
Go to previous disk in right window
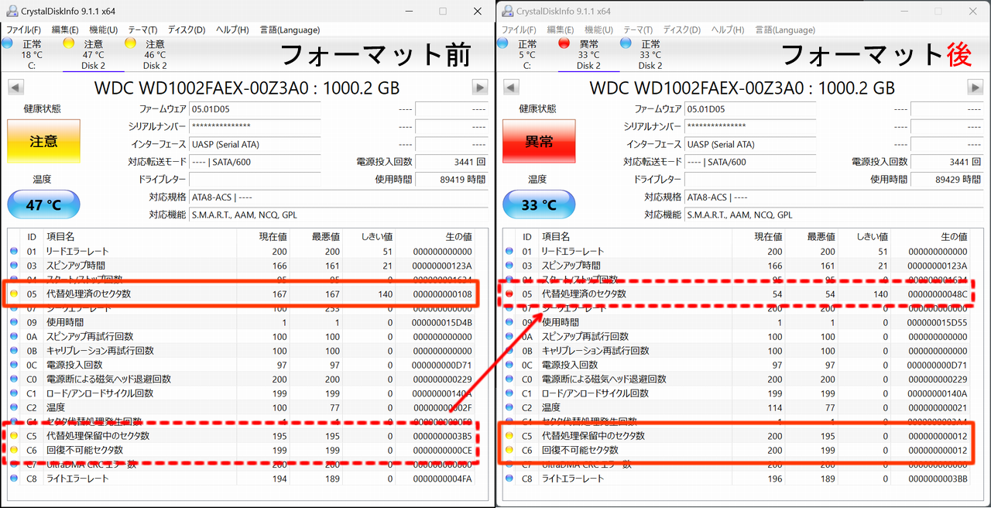511,88
